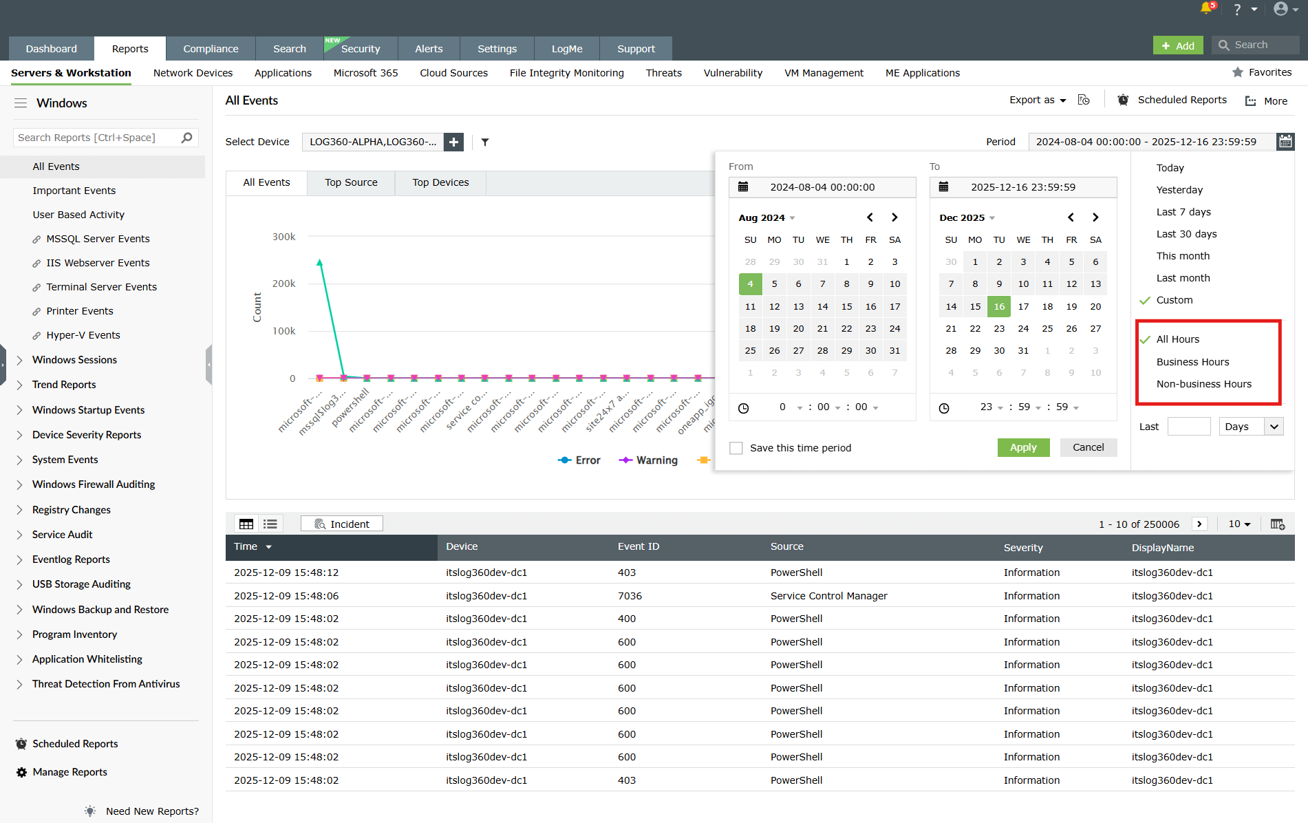
Task: Open the Days unit dropdown next to Last
Action: point(1250,426)
